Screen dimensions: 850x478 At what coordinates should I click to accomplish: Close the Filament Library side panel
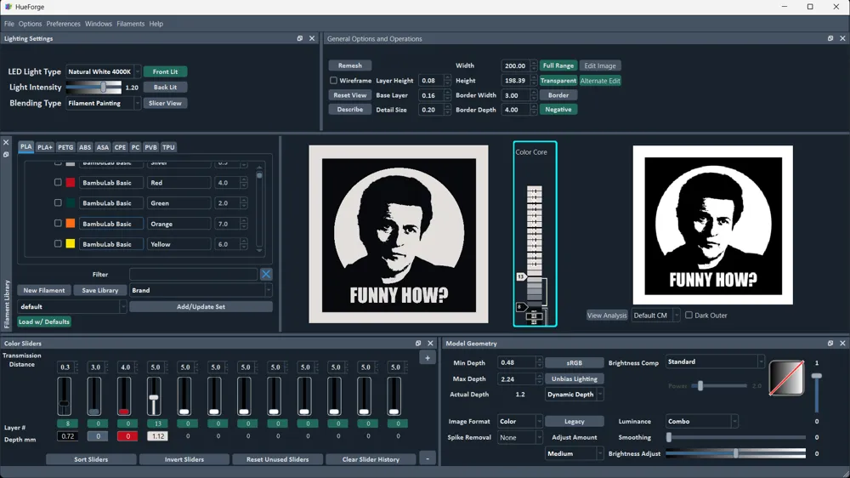pos(6,143)
